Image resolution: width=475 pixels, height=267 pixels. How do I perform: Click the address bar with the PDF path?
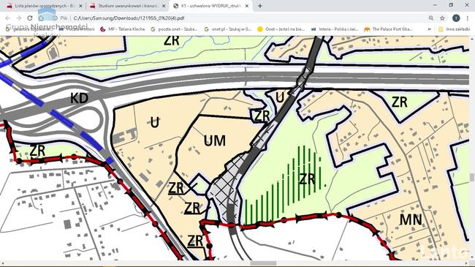pos(248,18)
